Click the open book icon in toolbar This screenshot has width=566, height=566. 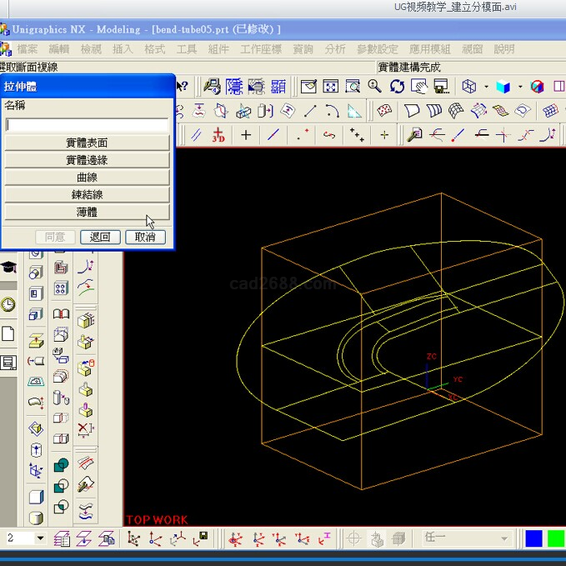61,314
